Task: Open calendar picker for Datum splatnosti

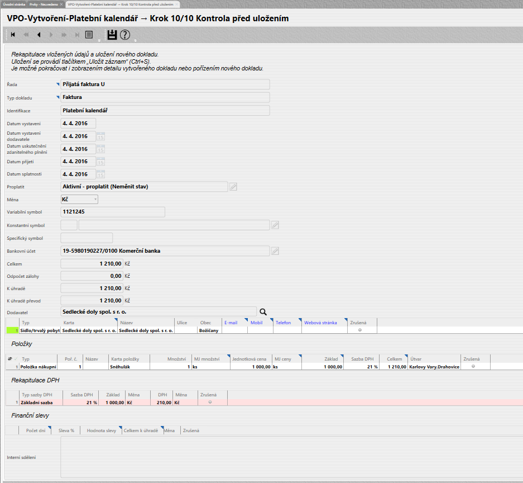Action: click(x=100, y=174)
